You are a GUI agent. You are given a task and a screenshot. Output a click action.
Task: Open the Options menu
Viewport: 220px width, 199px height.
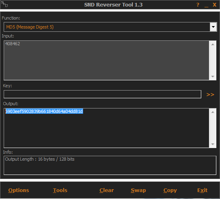(x=19, y=190)
